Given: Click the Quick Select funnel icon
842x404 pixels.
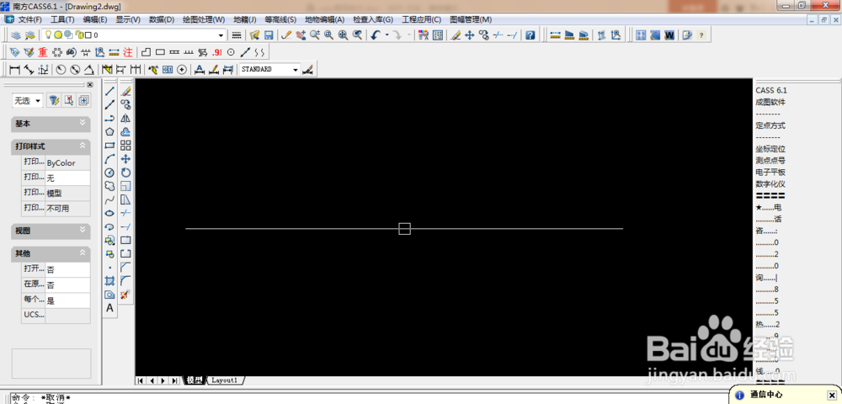Looking at the screenshot, I should click(54, 100).
